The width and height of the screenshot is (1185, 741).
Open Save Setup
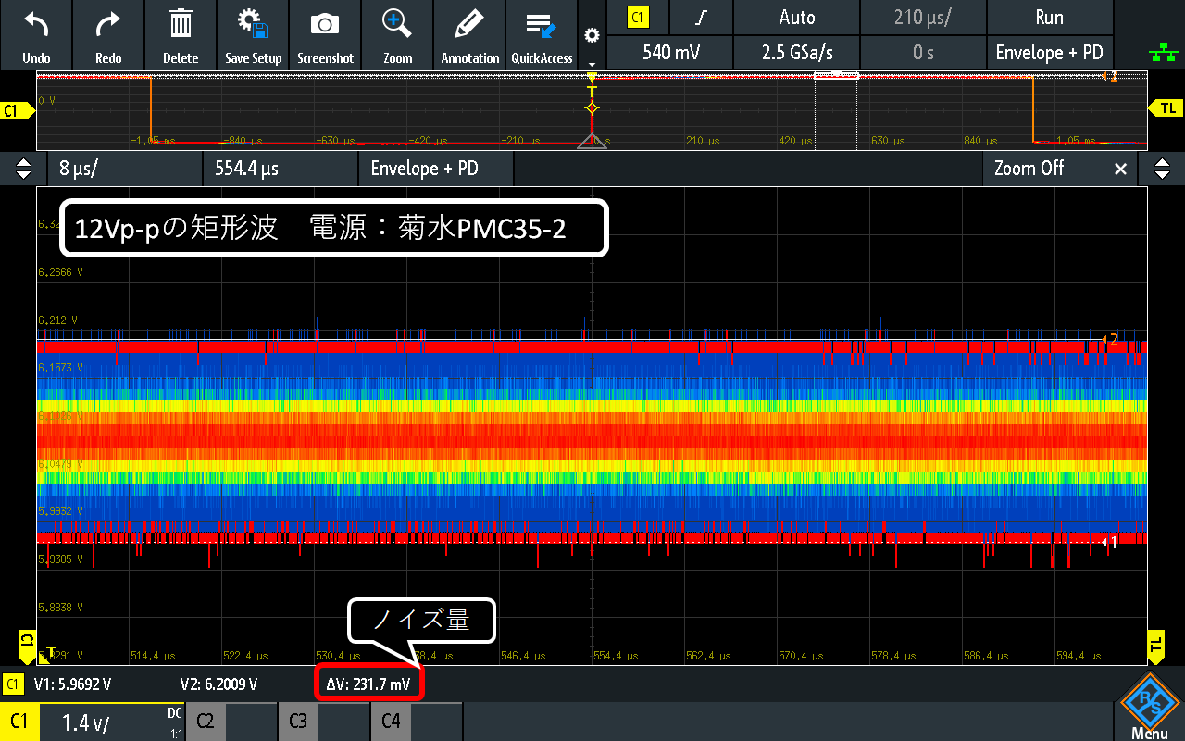click(x=253, y=35)
